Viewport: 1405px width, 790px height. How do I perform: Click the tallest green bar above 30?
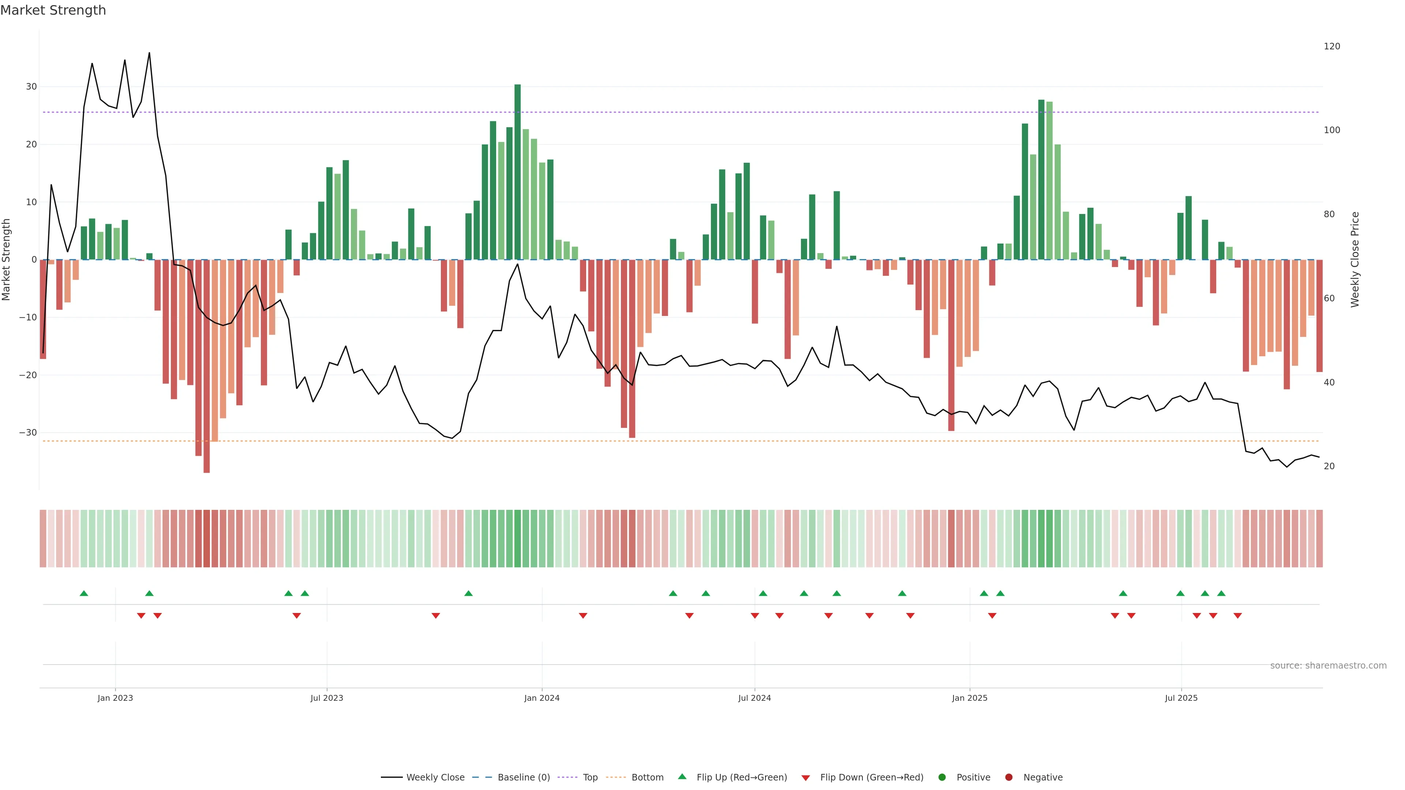(x=518, y=163)
